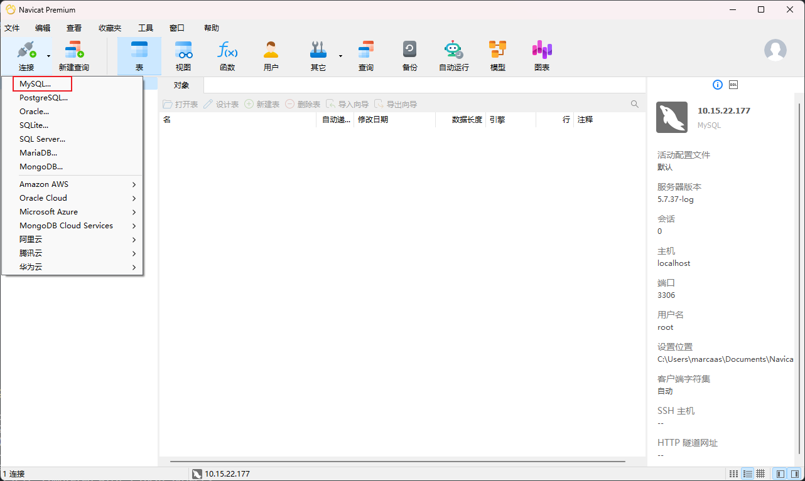Click the 新建表 (New Table) button
Screen dimensions: 805x481
tap(262, 104)
